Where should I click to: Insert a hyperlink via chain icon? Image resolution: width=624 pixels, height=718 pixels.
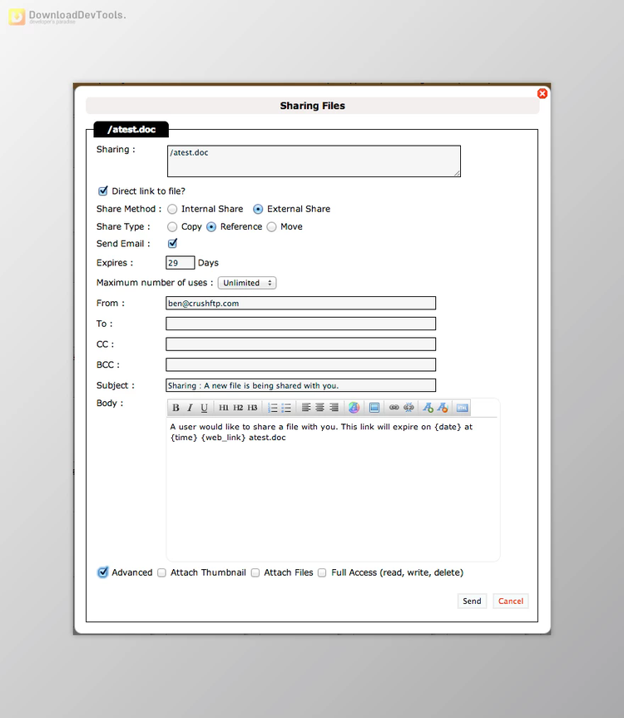tap(394, 408)
